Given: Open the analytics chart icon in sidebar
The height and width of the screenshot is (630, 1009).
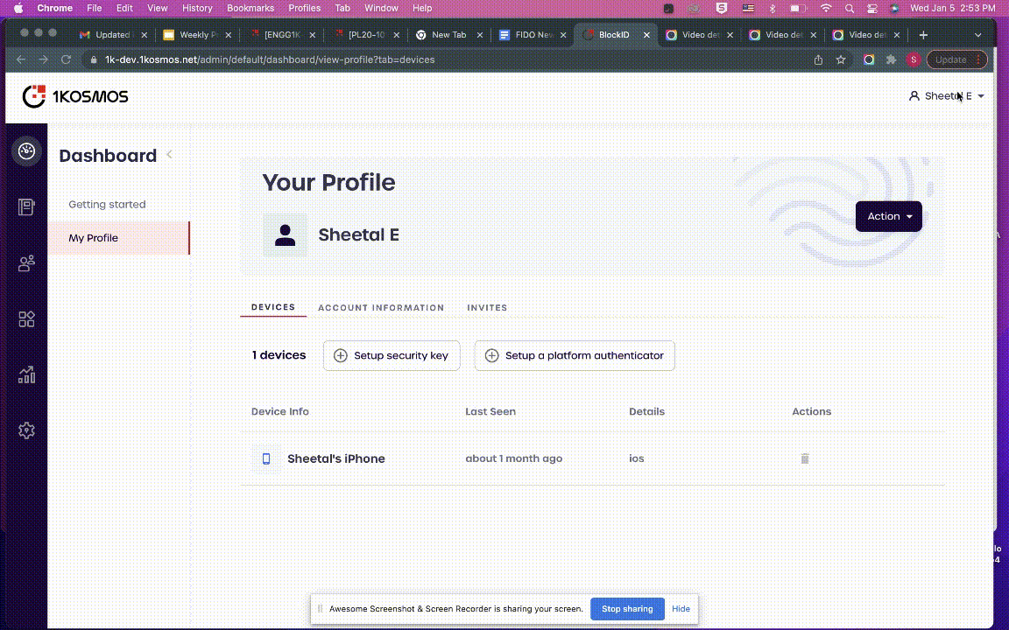Looking at the screenshot, I should coord(26,374).
